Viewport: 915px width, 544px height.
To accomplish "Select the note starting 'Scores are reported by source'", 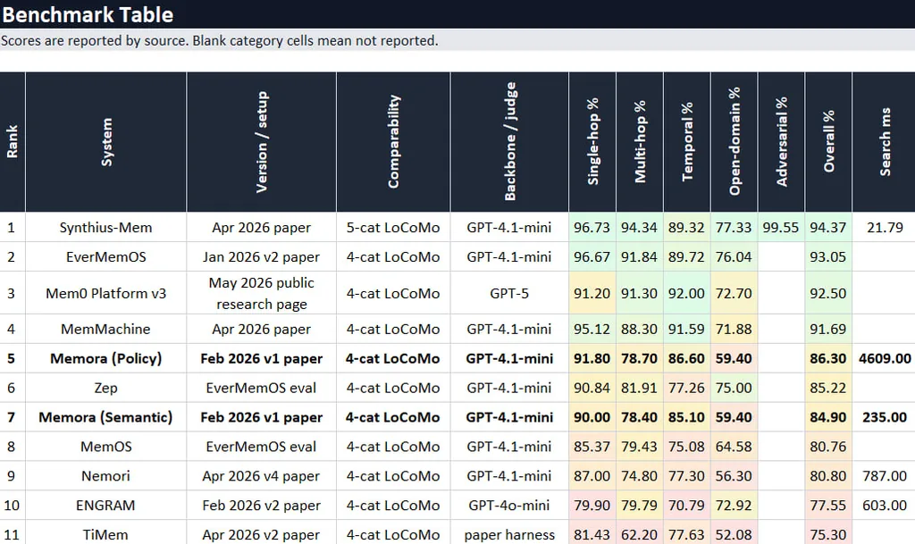I will [220, 41].
